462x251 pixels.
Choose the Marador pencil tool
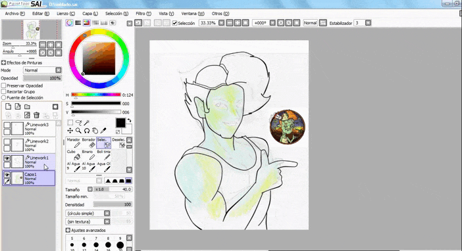(x=73, y=143)
